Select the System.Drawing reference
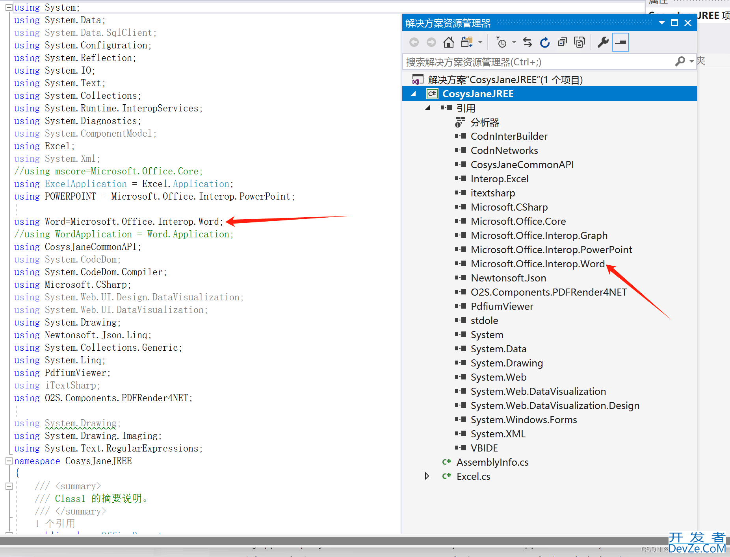The image size is (730, 557). click(507, 363)
